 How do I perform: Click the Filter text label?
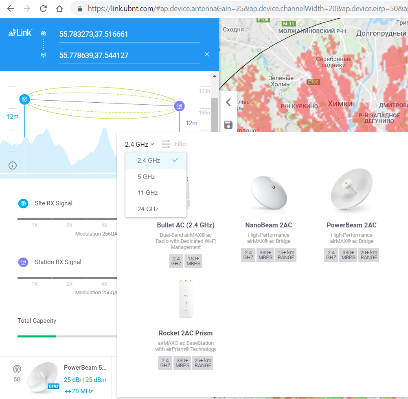181,144
